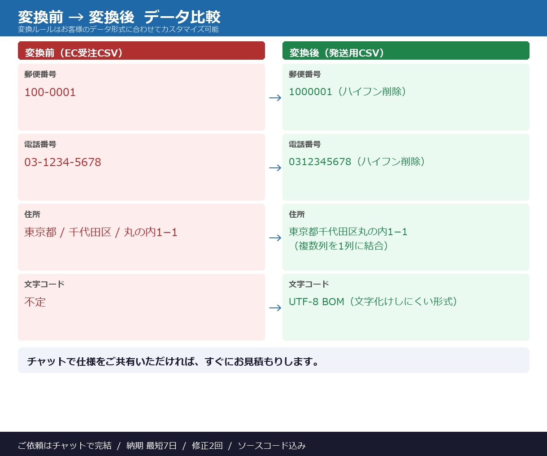Click the footer text 納期 最短7日
This screenshot has height=456, width=547.
[x=152, y=446]
